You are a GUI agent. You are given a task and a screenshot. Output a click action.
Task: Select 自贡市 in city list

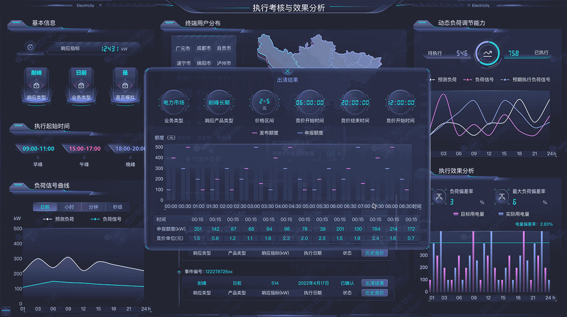point(224,49)
